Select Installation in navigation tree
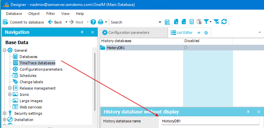264x128 pixels. 24,120
